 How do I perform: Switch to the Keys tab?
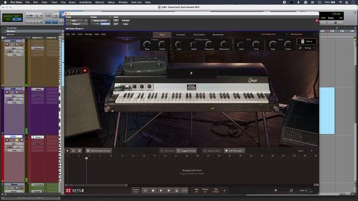coord(162,35)
